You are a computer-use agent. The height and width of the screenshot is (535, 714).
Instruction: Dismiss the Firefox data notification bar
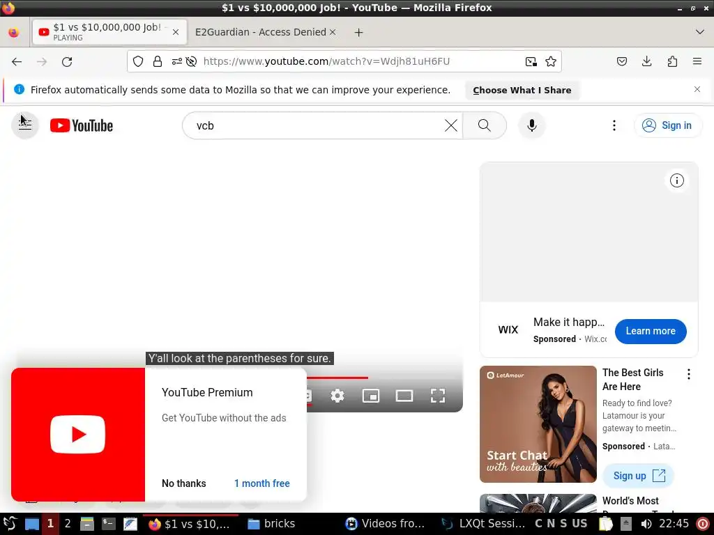click(697, 89)
